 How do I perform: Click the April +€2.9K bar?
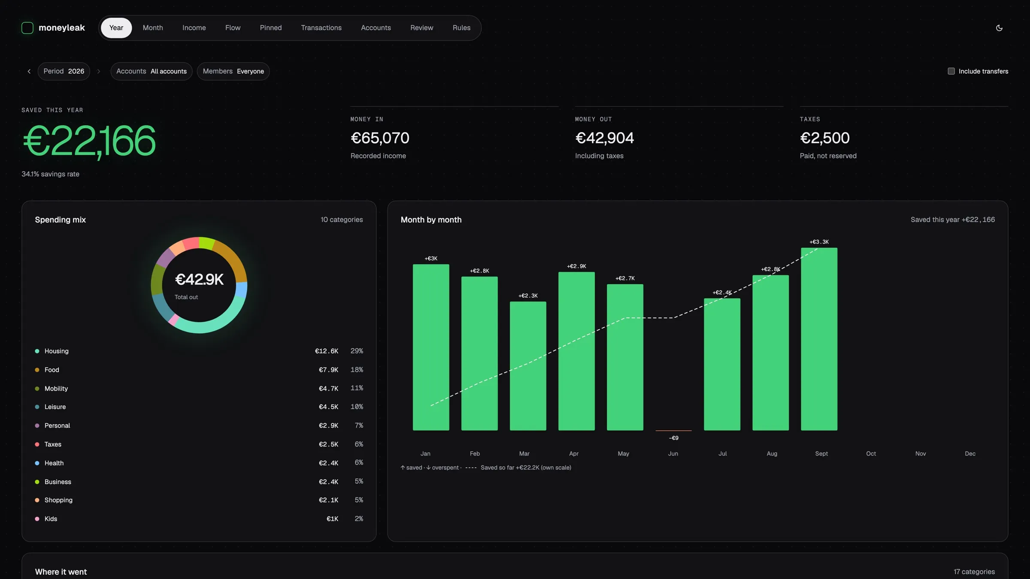(x=576, y=351)
